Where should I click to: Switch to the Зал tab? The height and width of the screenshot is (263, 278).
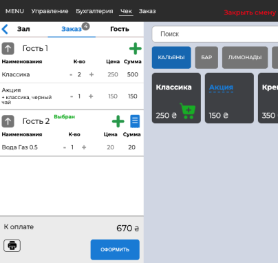tap(23, 29)
